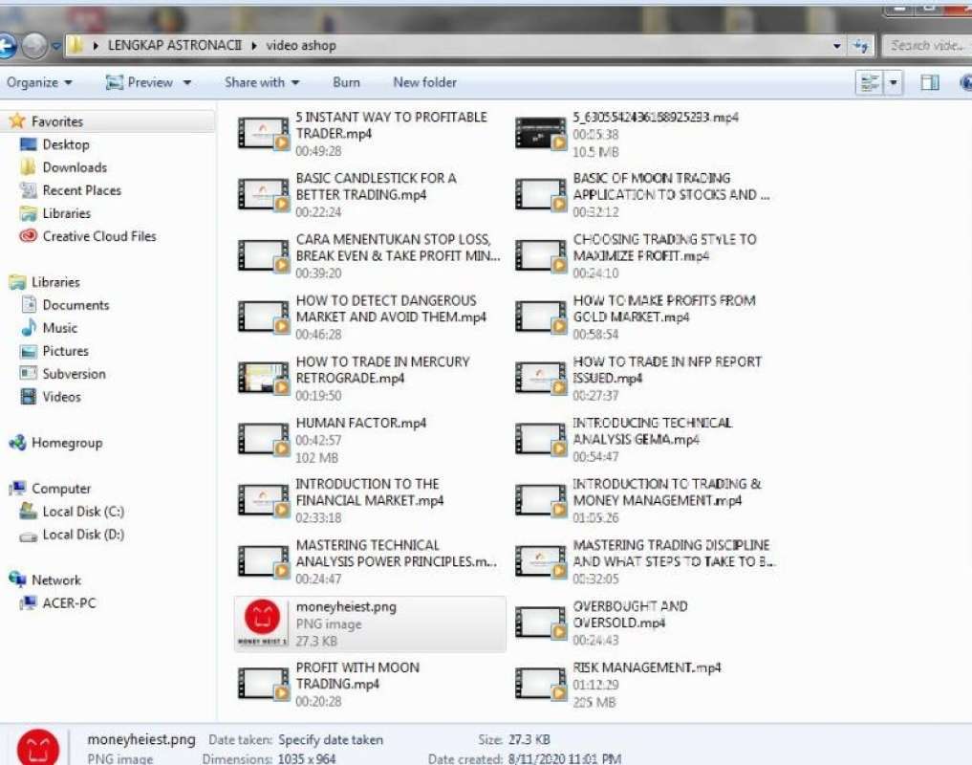Click the Help question mark icon

tap(965, 82)
